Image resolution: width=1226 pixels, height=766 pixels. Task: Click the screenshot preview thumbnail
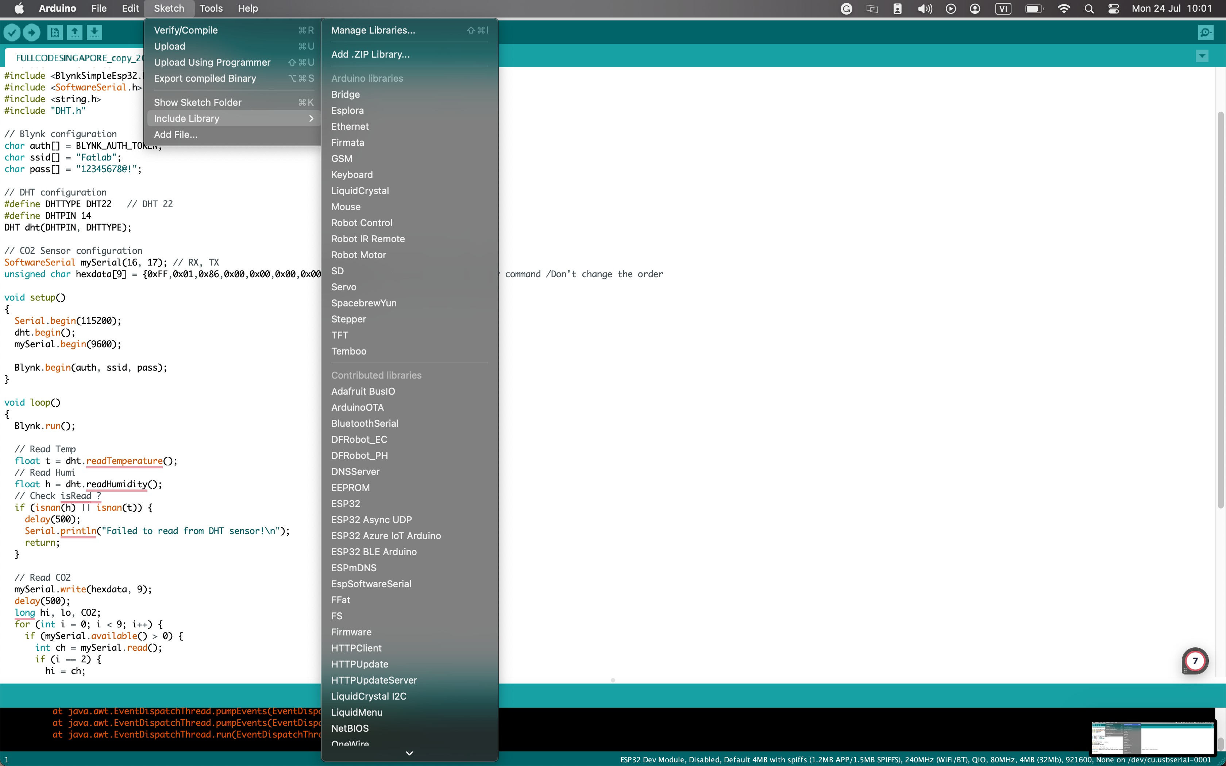pyautogui.click(x=1153, y=738)
